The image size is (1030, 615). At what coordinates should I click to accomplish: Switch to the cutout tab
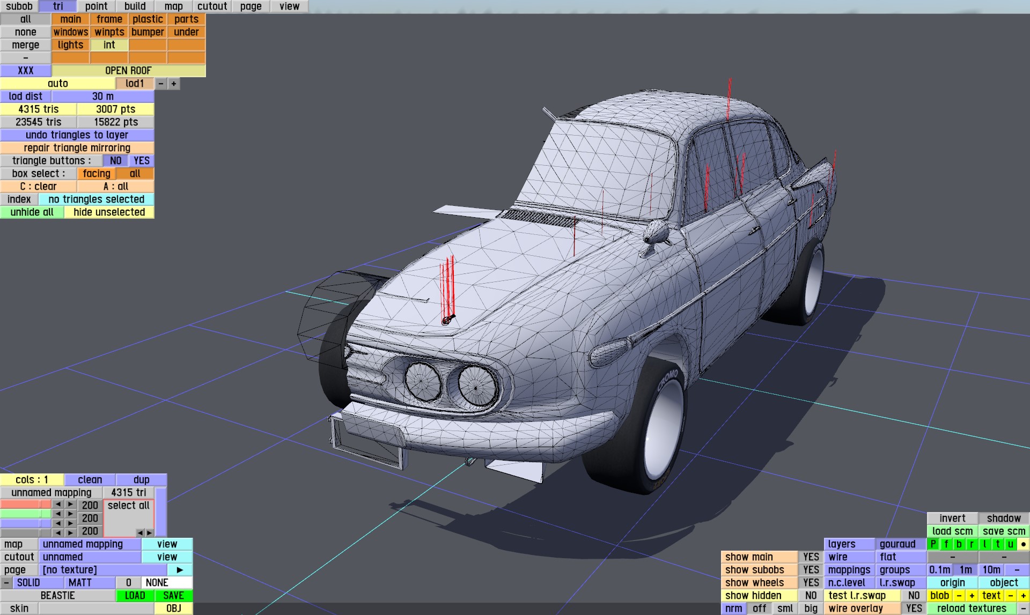[x=212, y=6]
